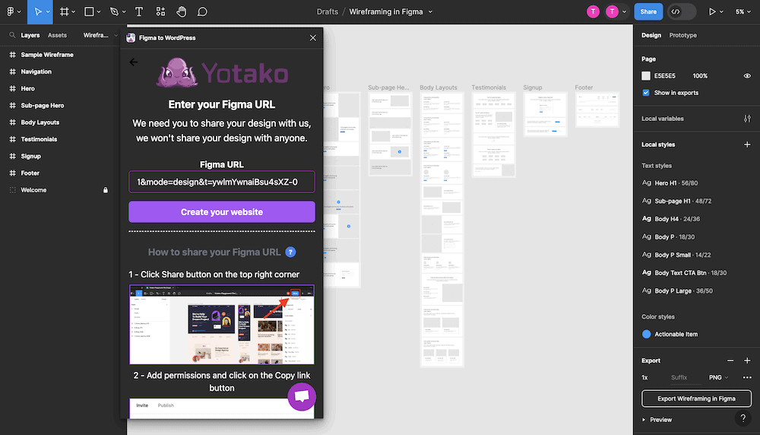Open shape tools dropdown arrow
Screen dimensions: 760x435
click(x=98, y=12)
